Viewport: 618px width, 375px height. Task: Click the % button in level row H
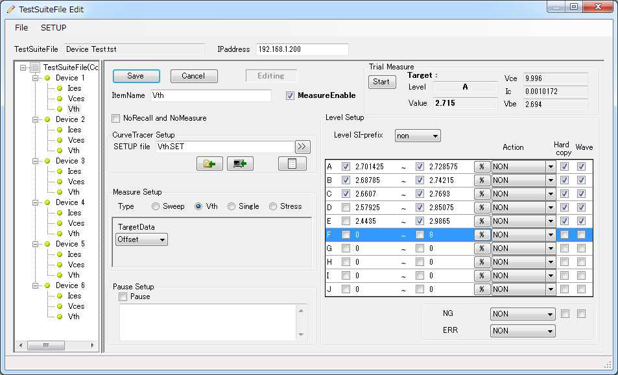482,262
